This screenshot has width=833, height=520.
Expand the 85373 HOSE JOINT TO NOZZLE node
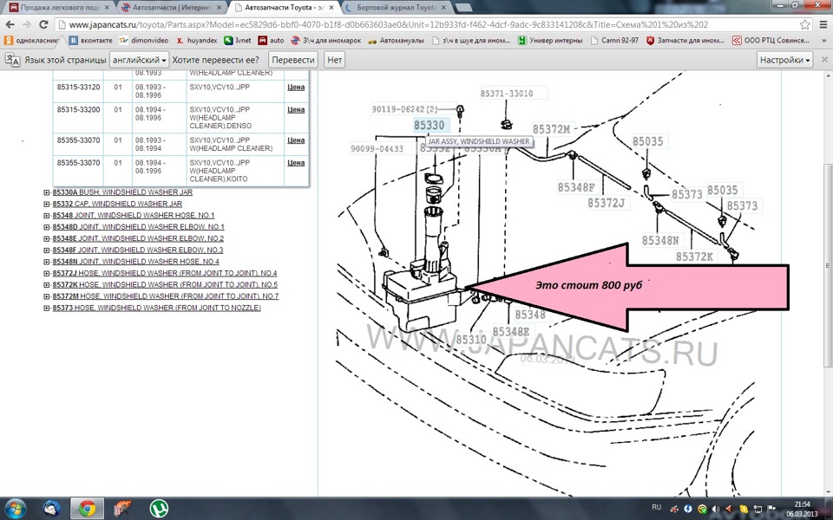47,309
